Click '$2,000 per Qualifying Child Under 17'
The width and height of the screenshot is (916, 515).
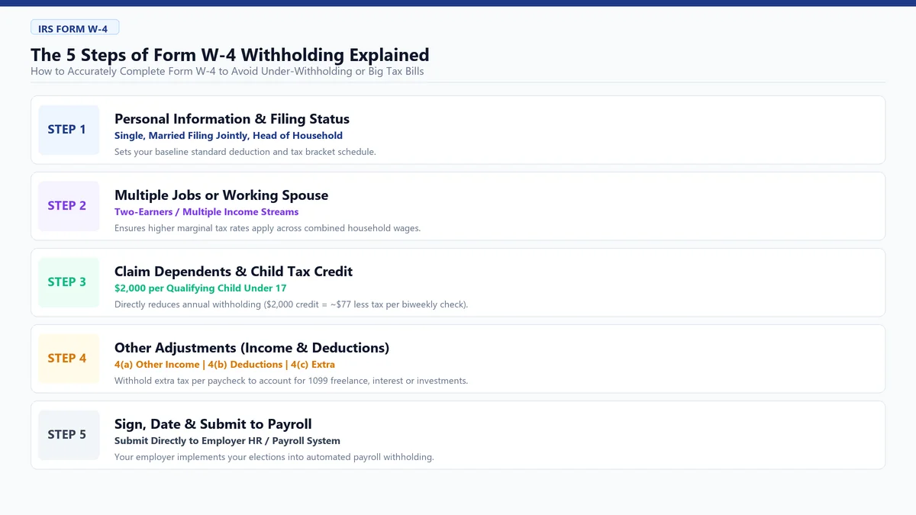coord(200,288)
